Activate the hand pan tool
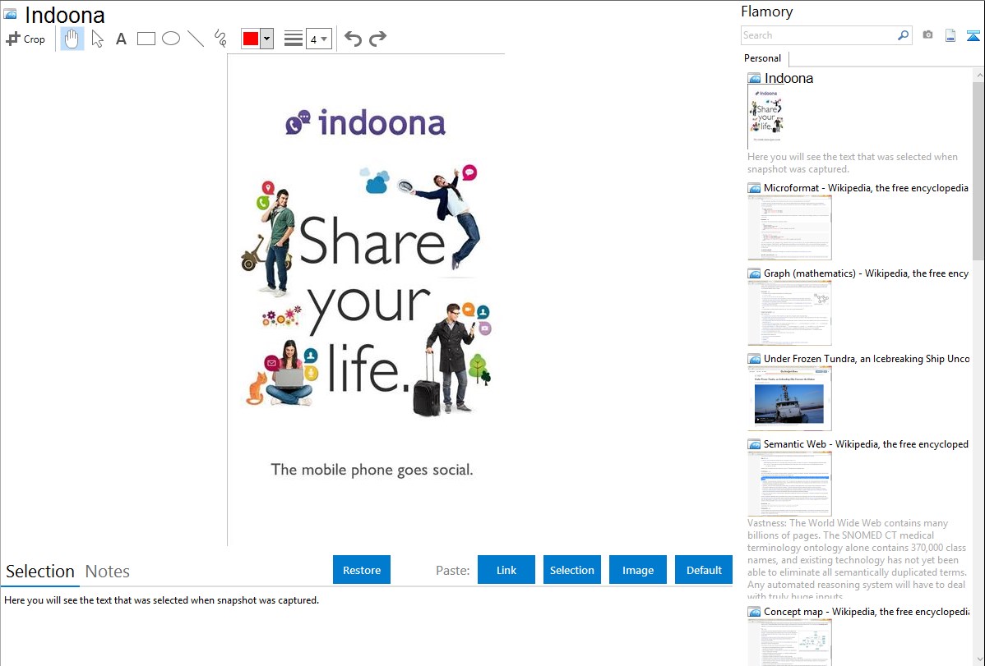This screenshot has width=985, height=666. point(72,39)
